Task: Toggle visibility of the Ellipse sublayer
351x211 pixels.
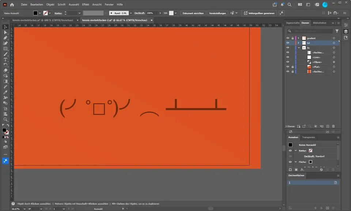Action: click(x=288, y=62)
